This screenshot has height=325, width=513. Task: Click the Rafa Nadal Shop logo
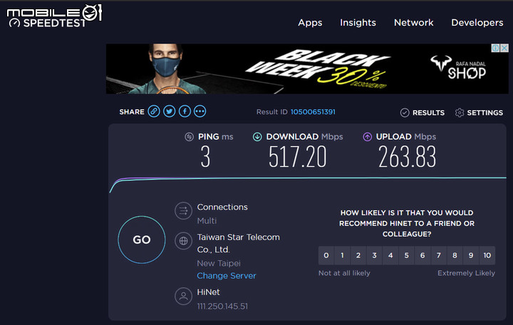point(458,68)
